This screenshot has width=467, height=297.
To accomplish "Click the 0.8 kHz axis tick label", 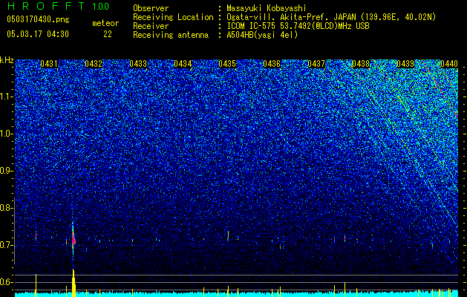I will [7, 208].
